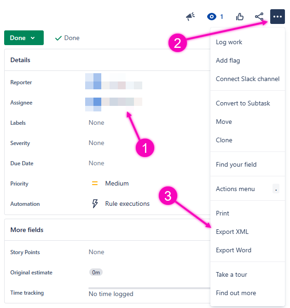Select Log work from the menu

(x=229, y=42)
